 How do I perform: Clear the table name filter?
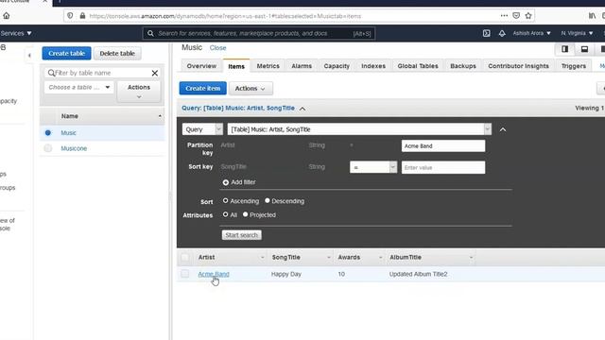point(155,73)
